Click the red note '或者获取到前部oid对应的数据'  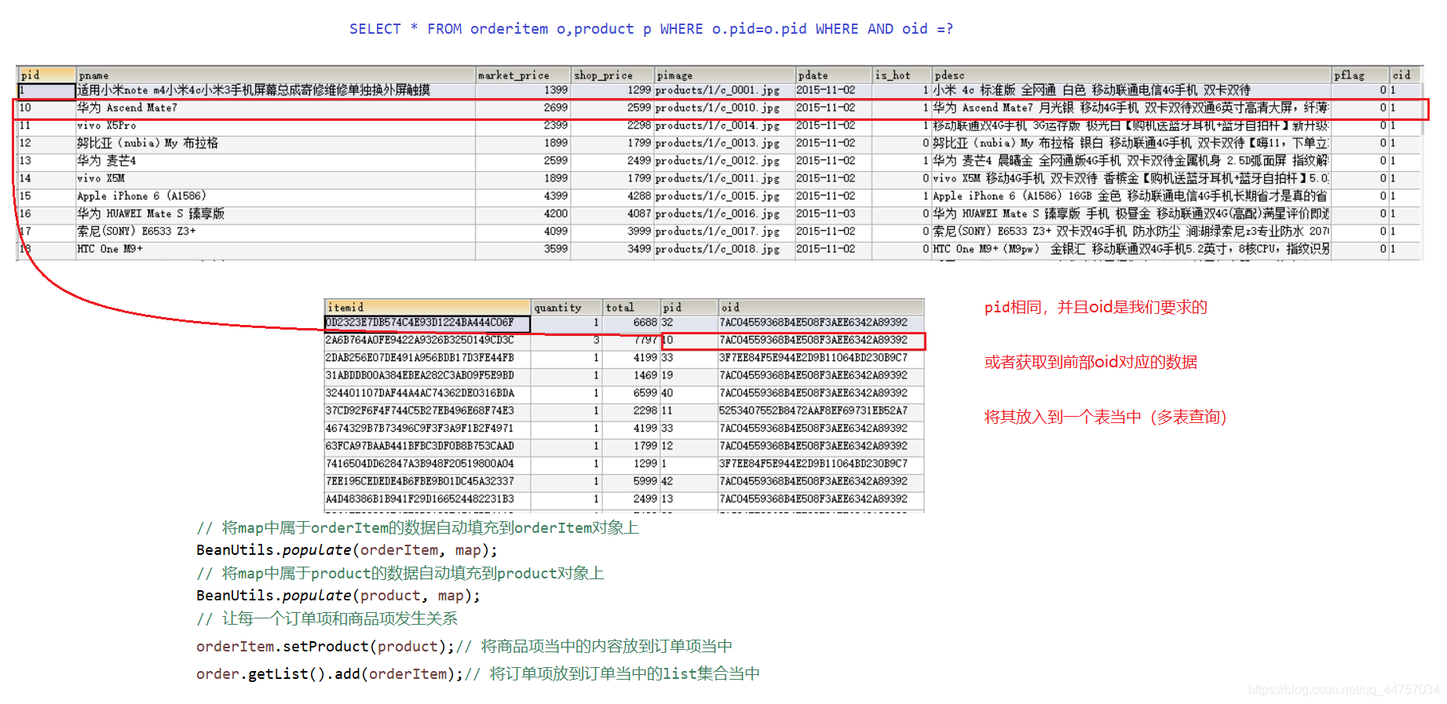click(1091, 363)
